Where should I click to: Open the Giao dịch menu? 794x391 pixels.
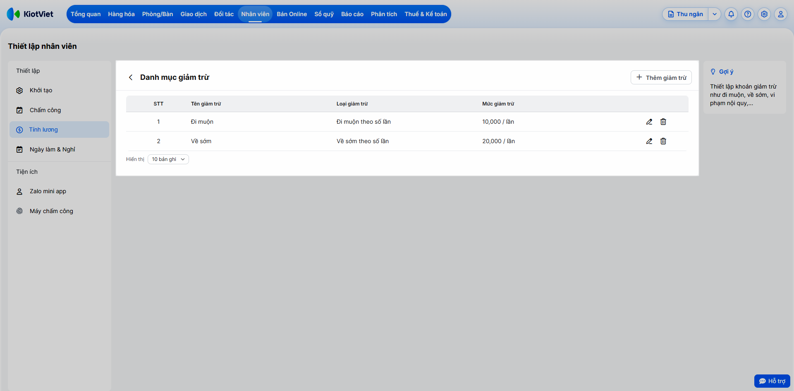pos(194,14)
